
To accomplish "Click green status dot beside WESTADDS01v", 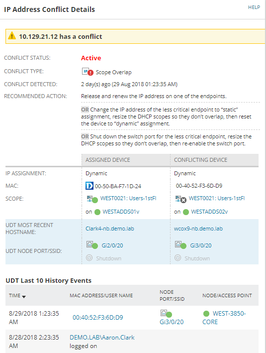I will [x=97, y=212].
